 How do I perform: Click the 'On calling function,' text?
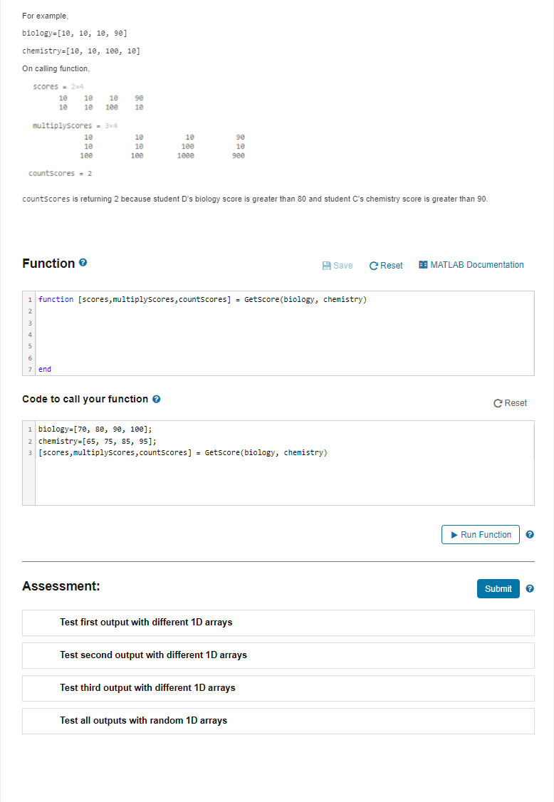click(x=56, y=68)
